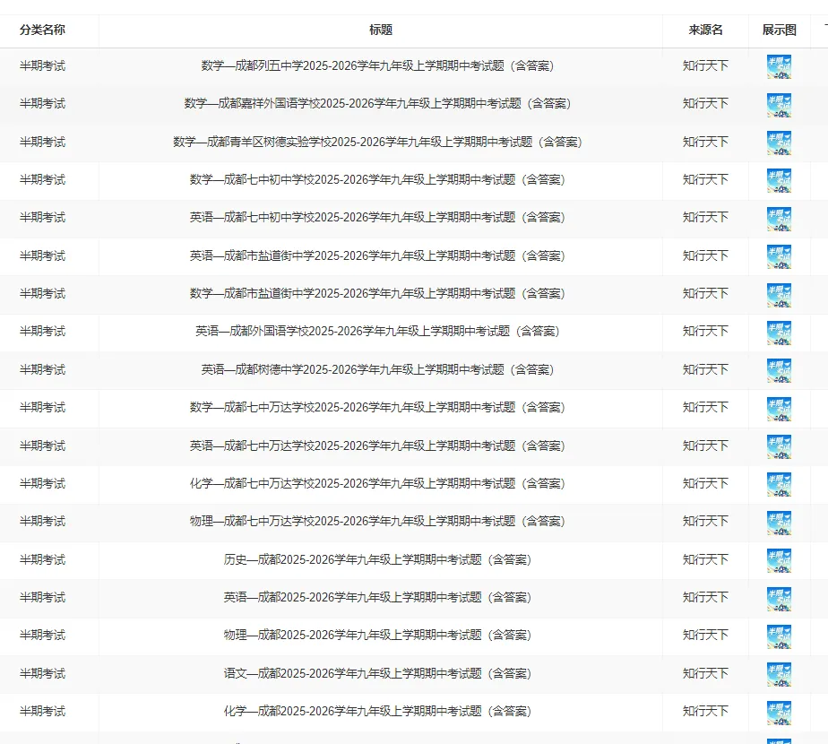Click 半期考试 in the 数学—成都市盐道街中学 row
Screen dimensions: 828x744
(42, 293)
